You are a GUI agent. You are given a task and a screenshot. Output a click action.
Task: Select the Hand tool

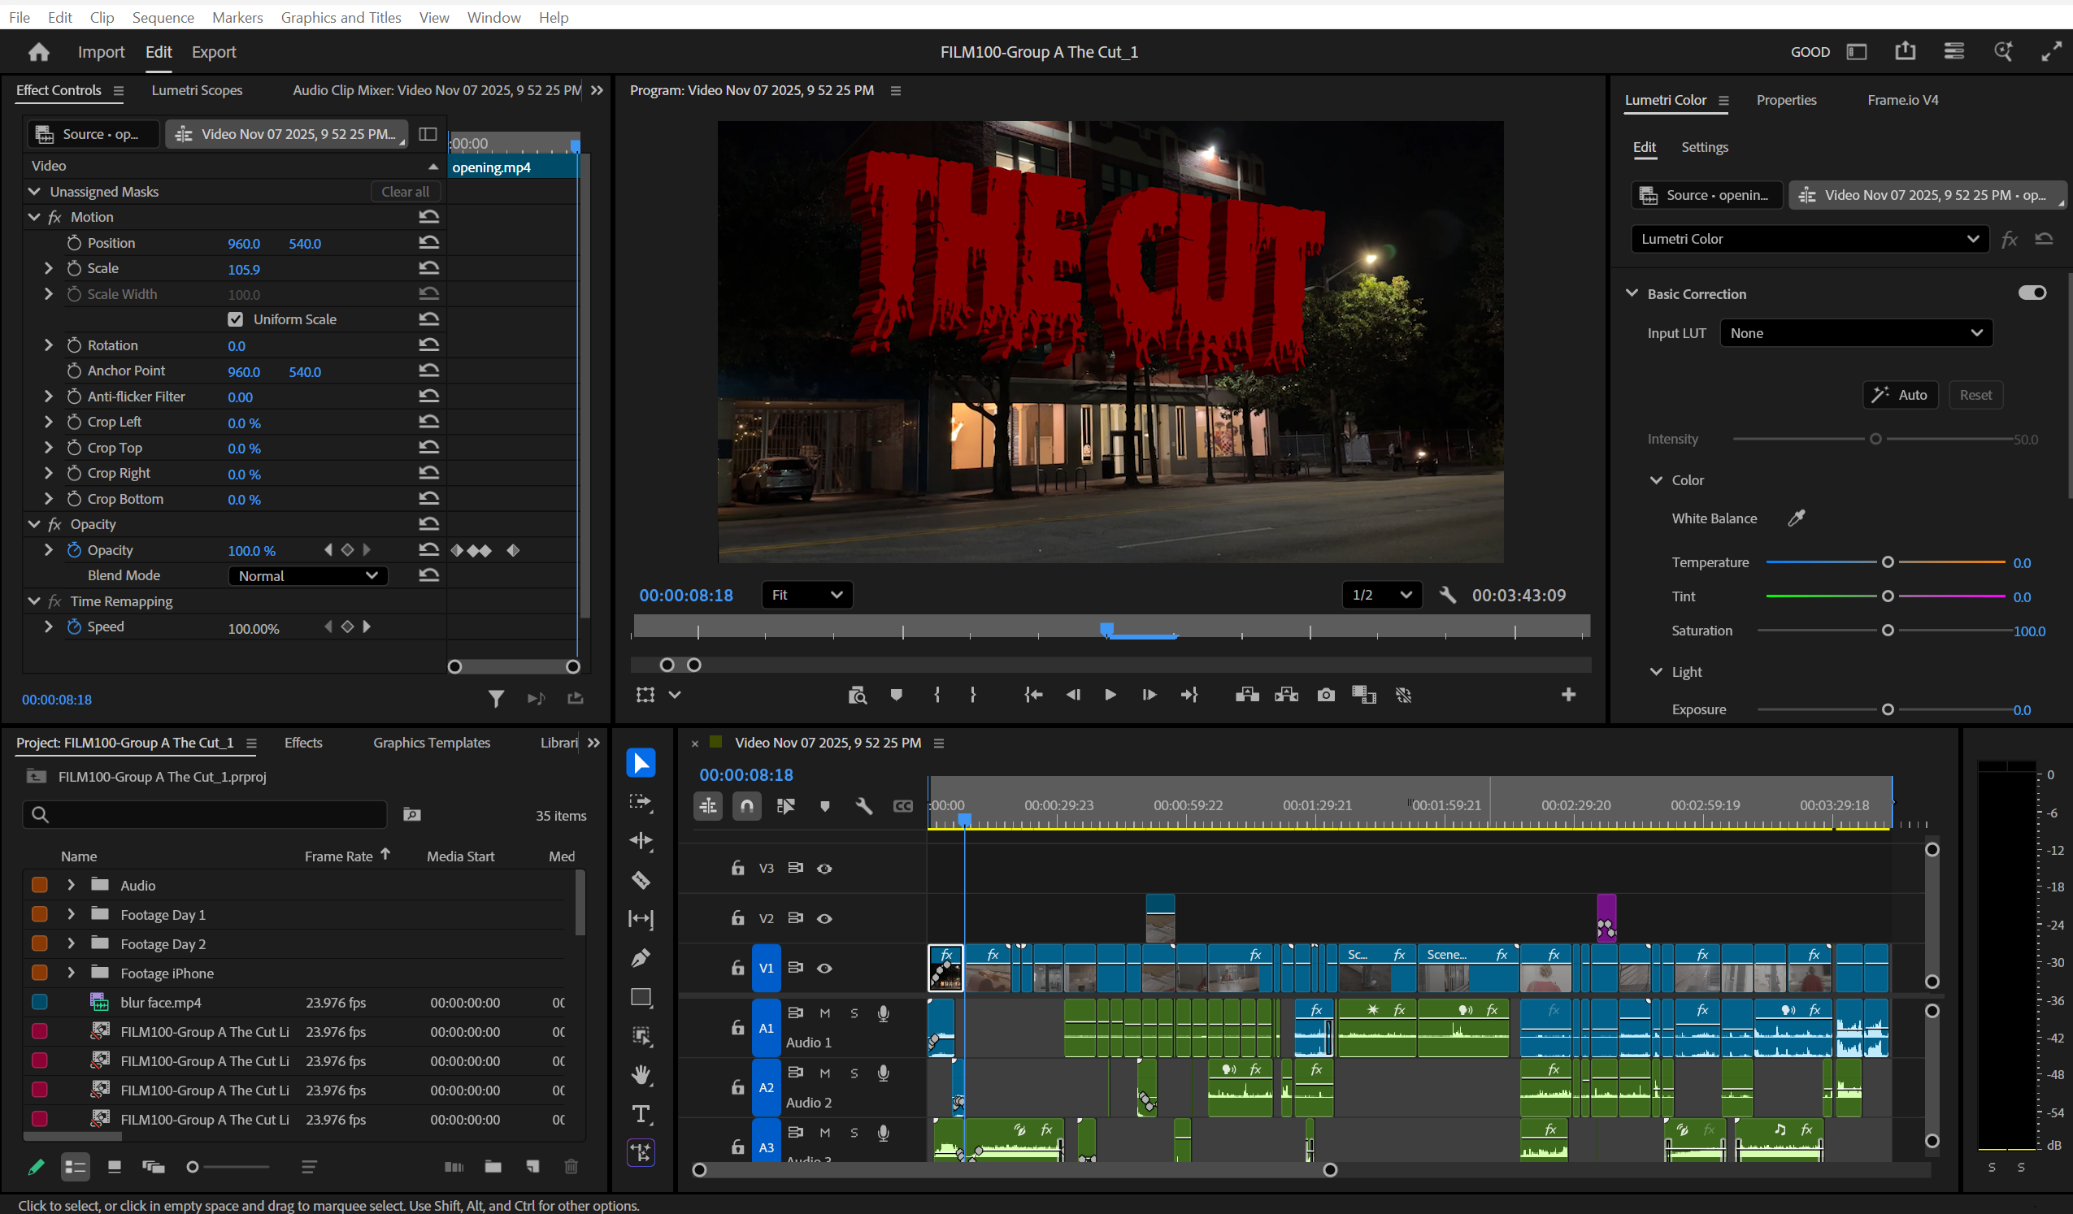click(641, 1075)
